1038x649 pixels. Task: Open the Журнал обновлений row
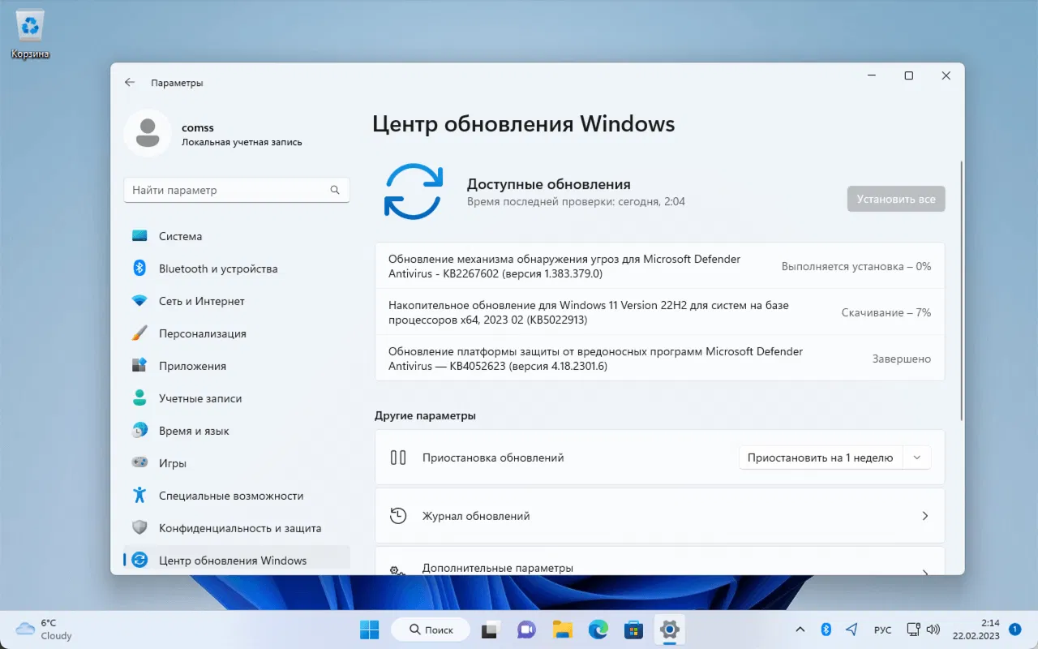[x=660, y=516]
